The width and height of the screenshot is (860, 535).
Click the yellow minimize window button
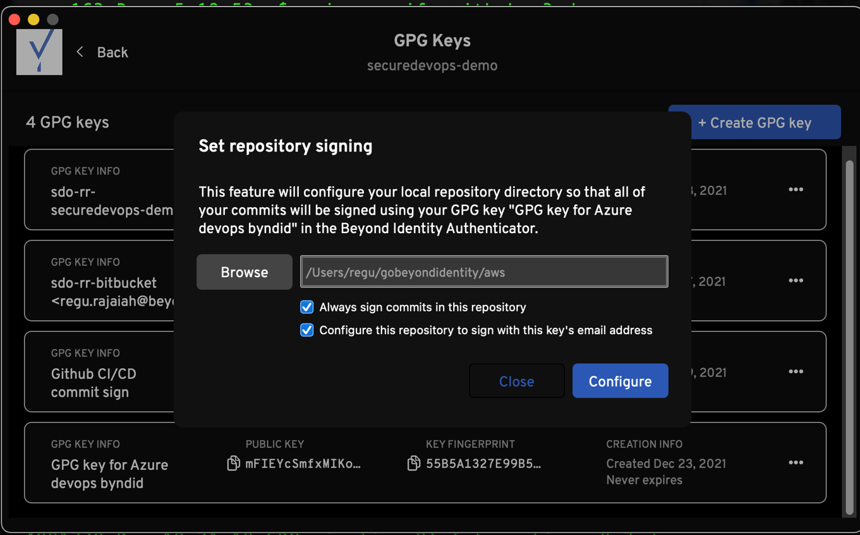(33, 20)
